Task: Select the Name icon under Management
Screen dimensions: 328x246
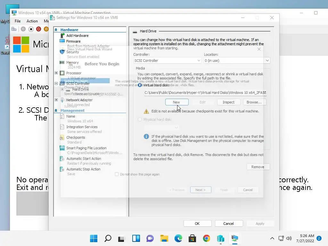Action: pyautogui.click(x=62, y=116)
